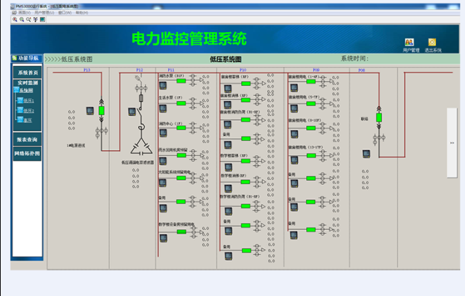The width and height of the screenshot is (465, 296).
Task: Open 网络拓扑图 from the navigation panel
Action: point(28,153)
